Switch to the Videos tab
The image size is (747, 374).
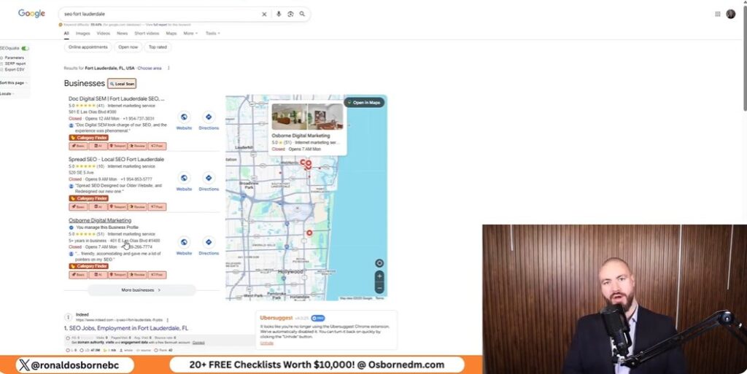104,34
